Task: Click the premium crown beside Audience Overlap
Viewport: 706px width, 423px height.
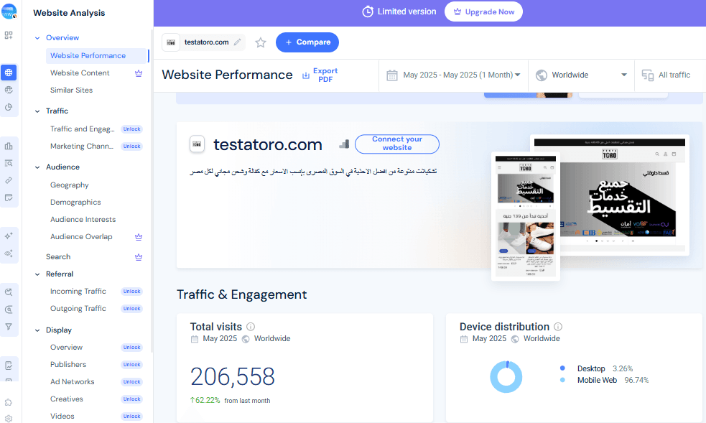Action: 139,237
